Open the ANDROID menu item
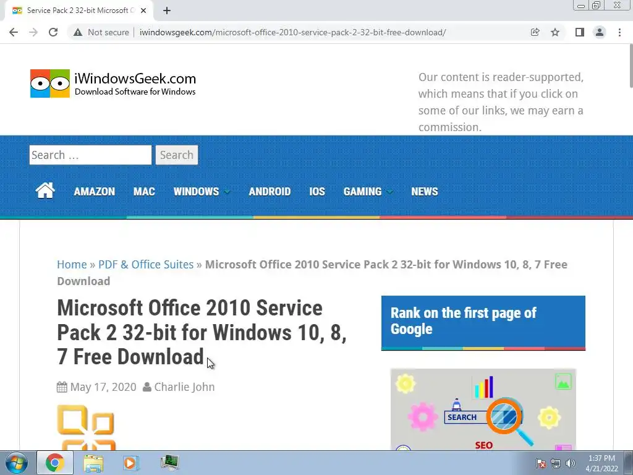This screenshot has width=633, height=475. [270, 192]
